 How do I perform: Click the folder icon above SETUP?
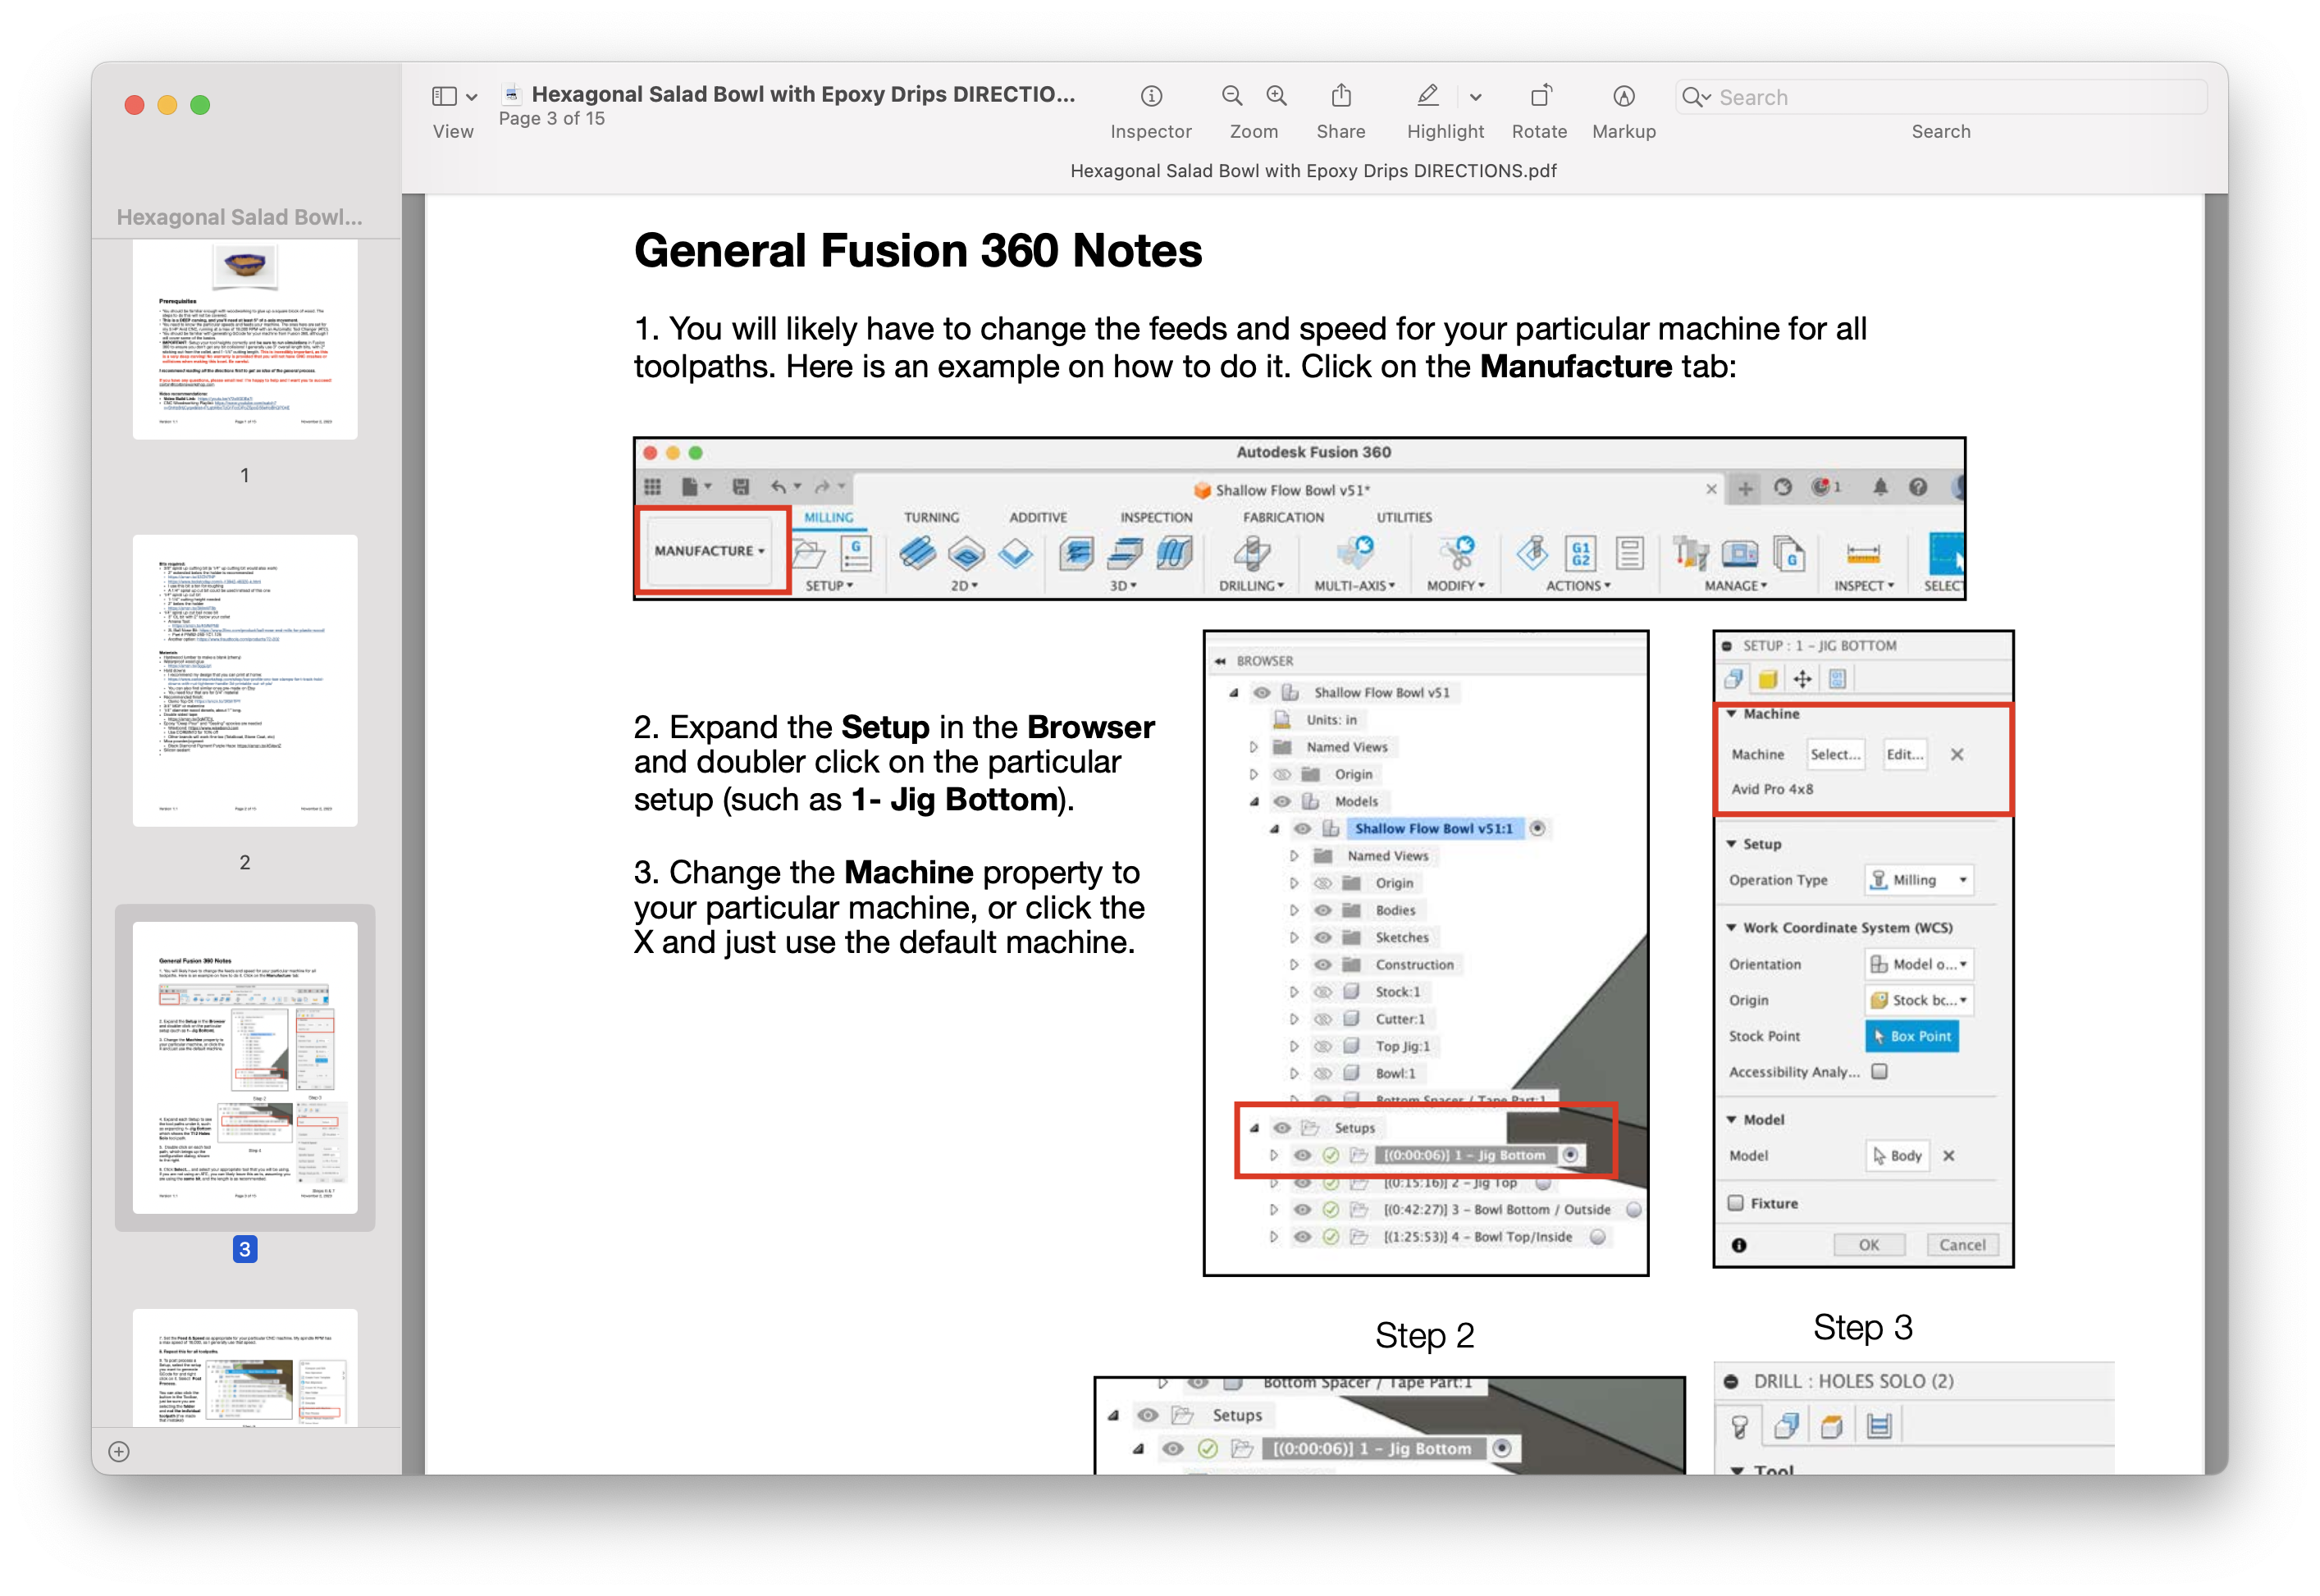808,553
